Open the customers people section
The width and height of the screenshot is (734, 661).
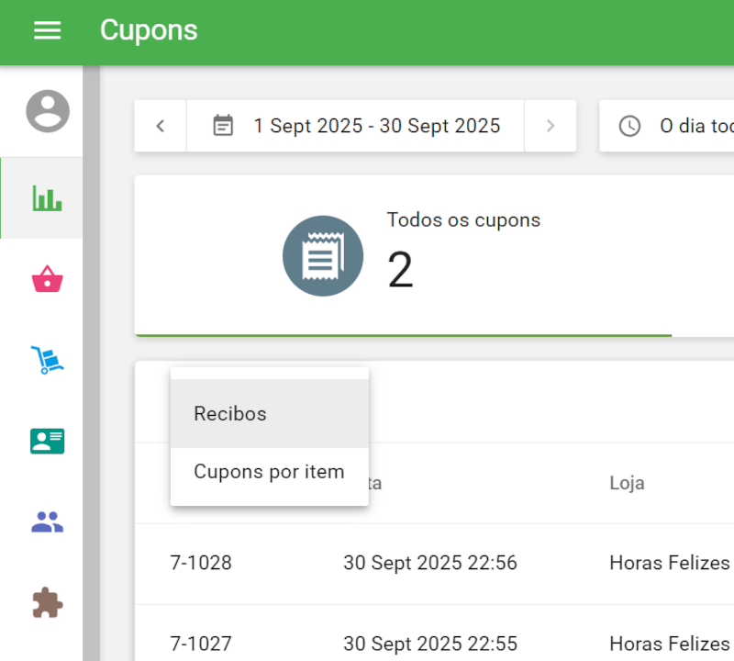coord(47,522)
